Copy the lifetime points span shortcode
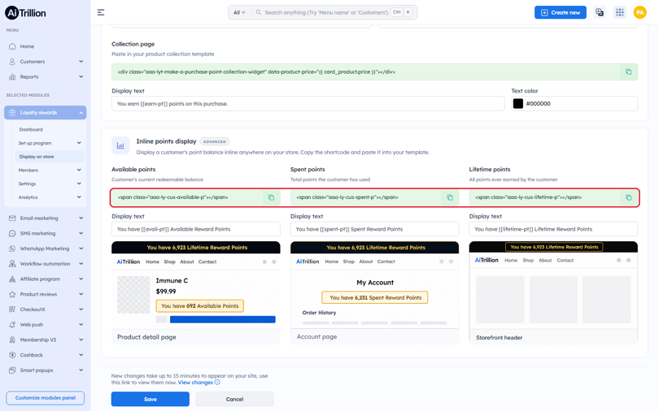This screenshot has height=411, width=659. click(628, 197)
